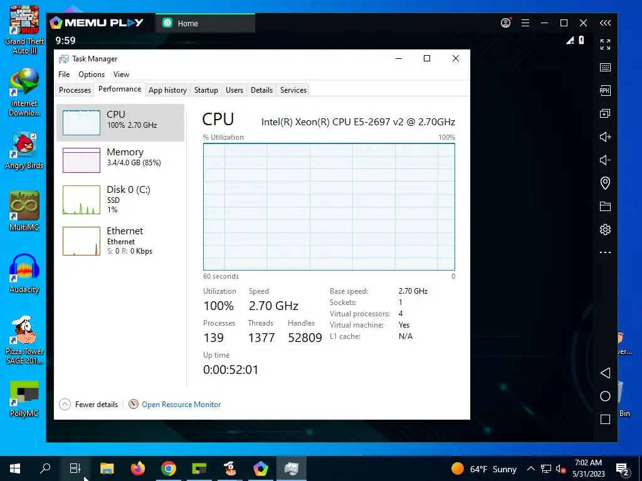Click the Handles value 52809
This screenshot has width=642, height=481.
click(x=305, y=338)
